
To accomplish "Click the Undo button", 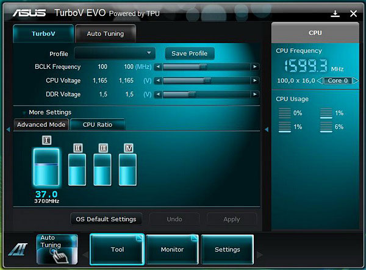I will point(174,219).
